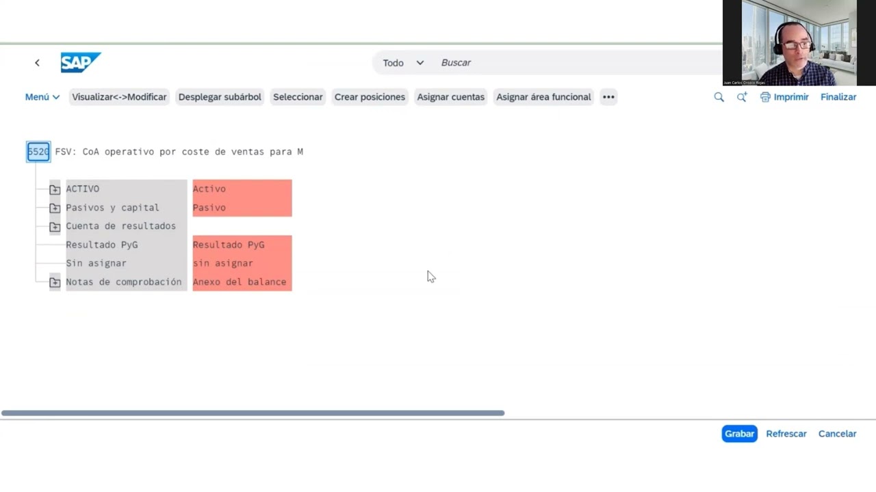Select the Resultado PyG tree item
Screen dimensions: 876x492
(x=101, y=244)
